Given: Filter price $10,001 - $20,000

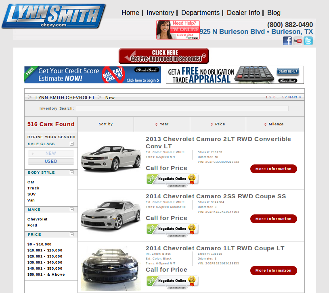Looking at the screenshot, I should click(x=45, y=250).
